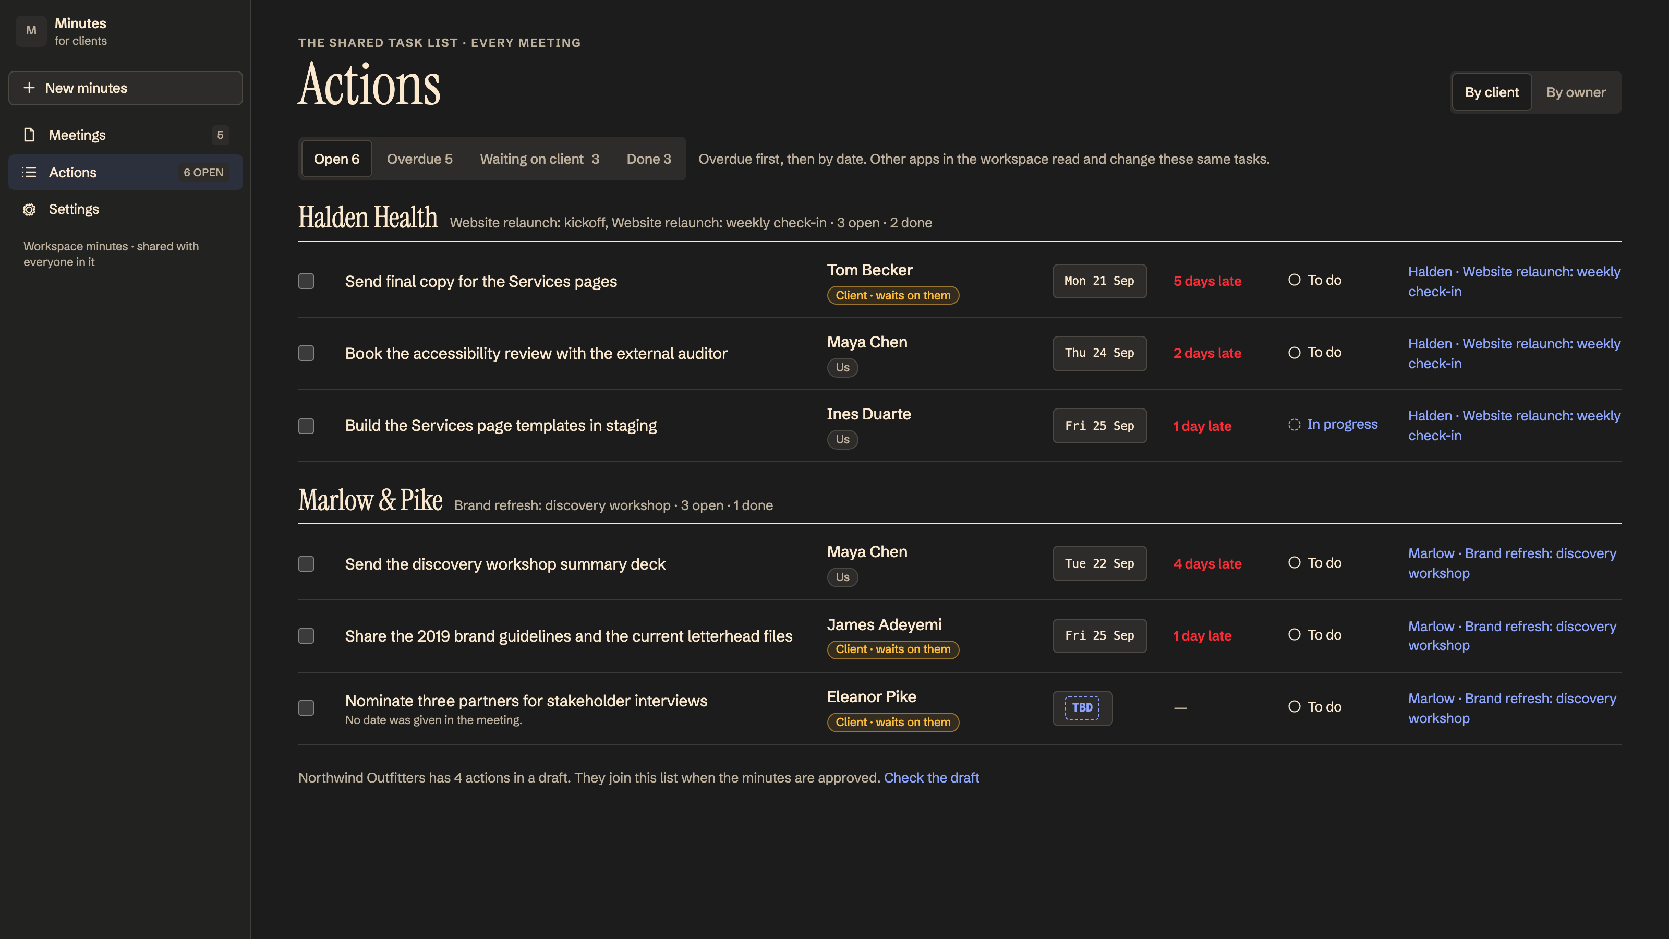Viewport: 1669px width, 939px height.
Task: Show the Done 3 tab
Action: (648, 159)
